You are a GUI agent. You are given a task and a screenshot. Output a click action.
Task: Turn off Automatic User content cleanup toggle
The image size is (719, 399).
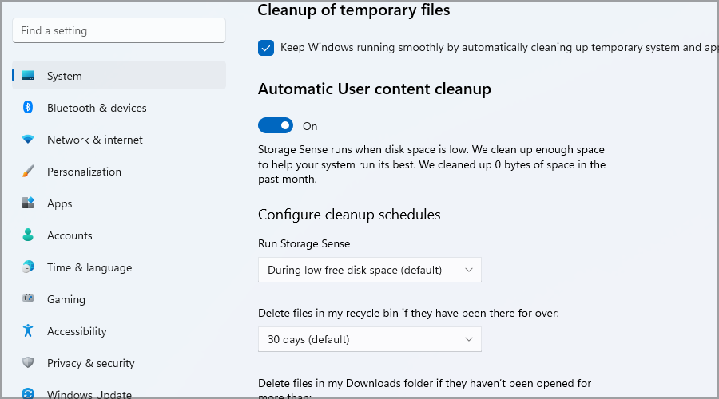pyautogui.click(x=276, y=126)
